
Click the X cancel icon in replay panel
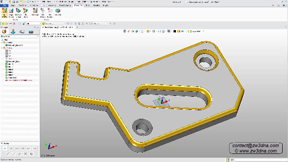[x=26, y=154]
